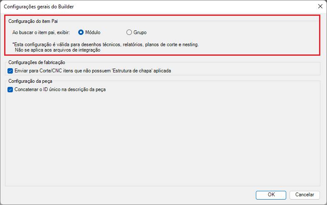Image resolution: width=327 pixels, height=205 pixels.
Task: Click the 'Ao buscar o item pai, exibir:' label
Action: 41,32
